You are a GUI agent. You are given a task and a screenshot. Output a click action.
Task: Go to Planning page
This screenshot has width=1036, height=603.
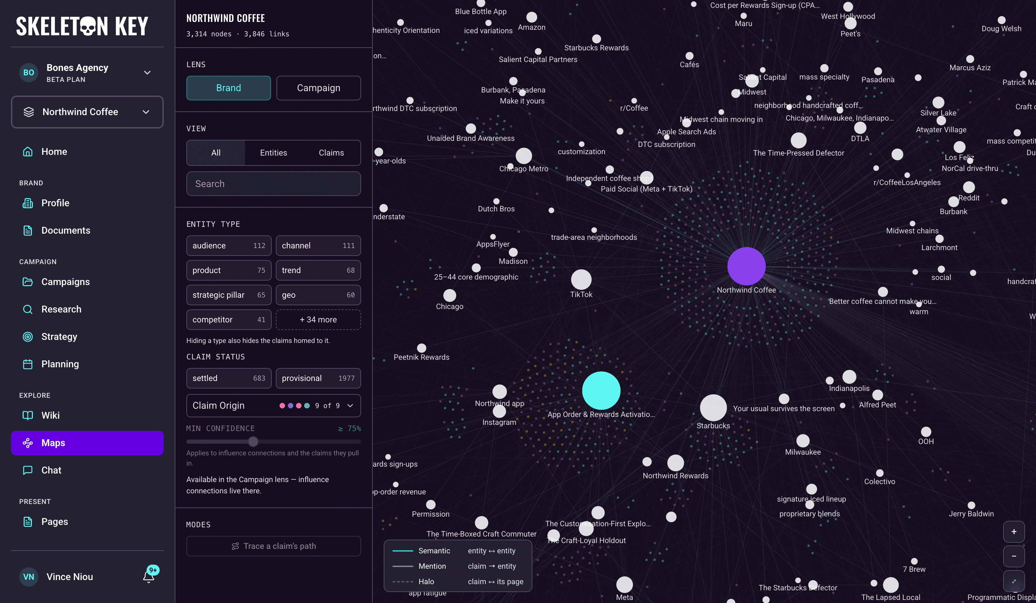(87, 364)
